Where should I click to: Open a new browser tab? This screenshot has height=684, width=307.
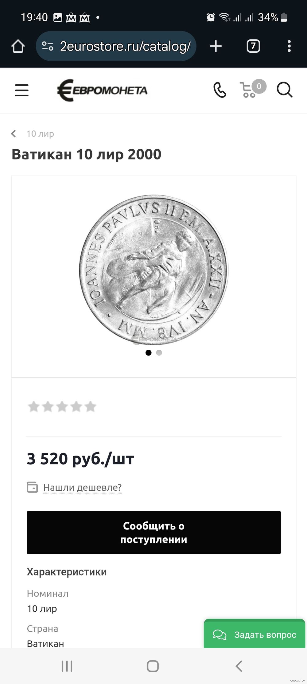point(216,46)
